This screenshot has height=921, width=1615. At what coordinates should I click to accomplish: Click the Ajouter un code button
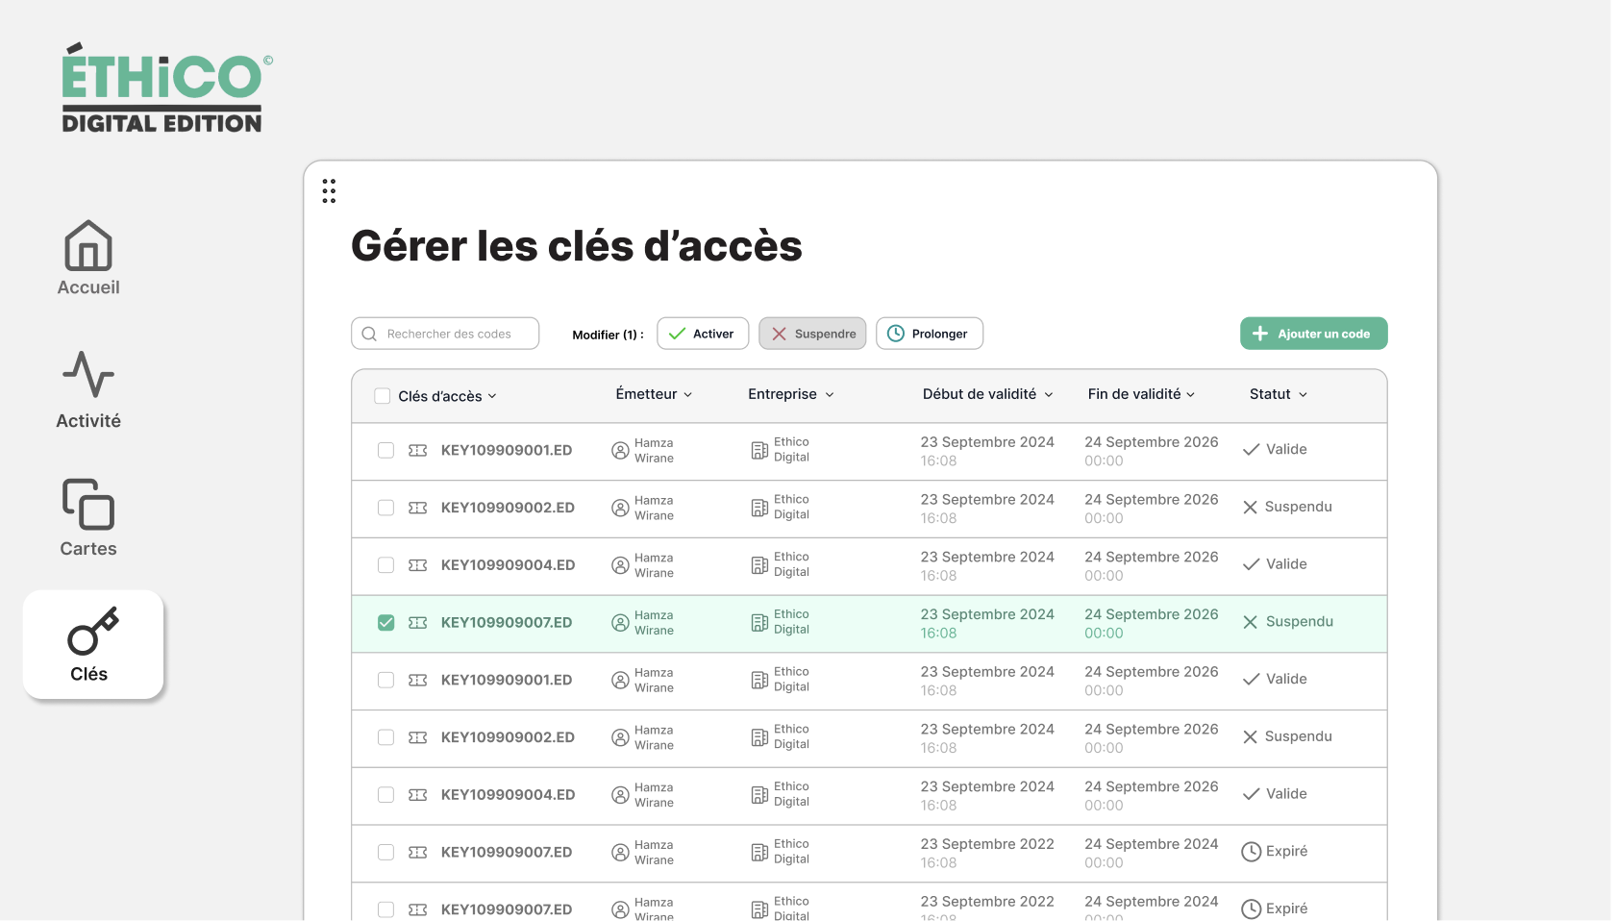pyautogui.click(x=1313, y=334)
